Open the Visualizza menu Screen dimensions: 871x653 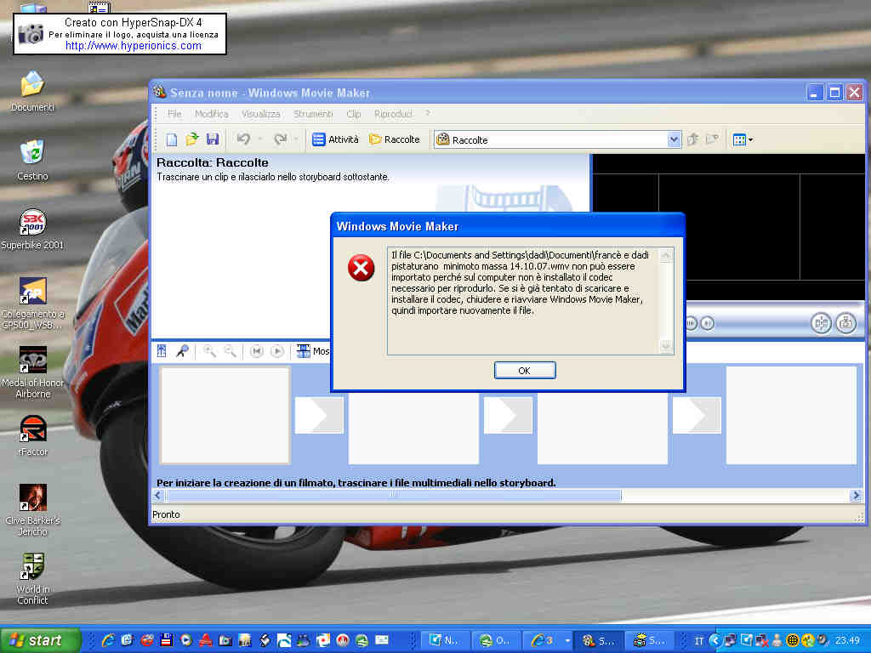click(x=260, y=114)
